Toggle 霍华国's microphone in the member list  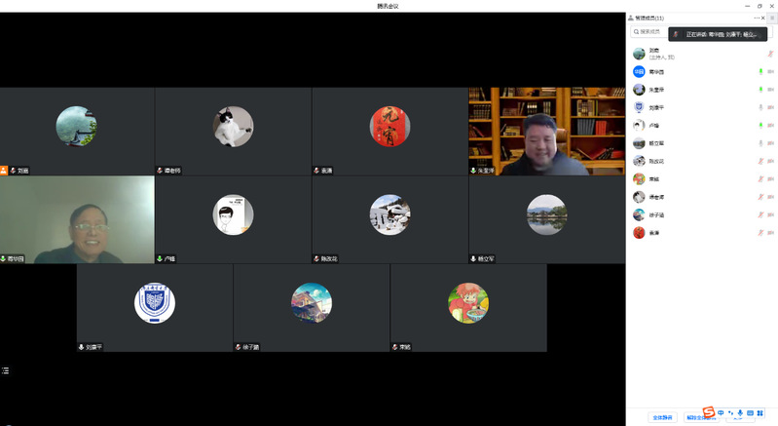coord(759,72)
